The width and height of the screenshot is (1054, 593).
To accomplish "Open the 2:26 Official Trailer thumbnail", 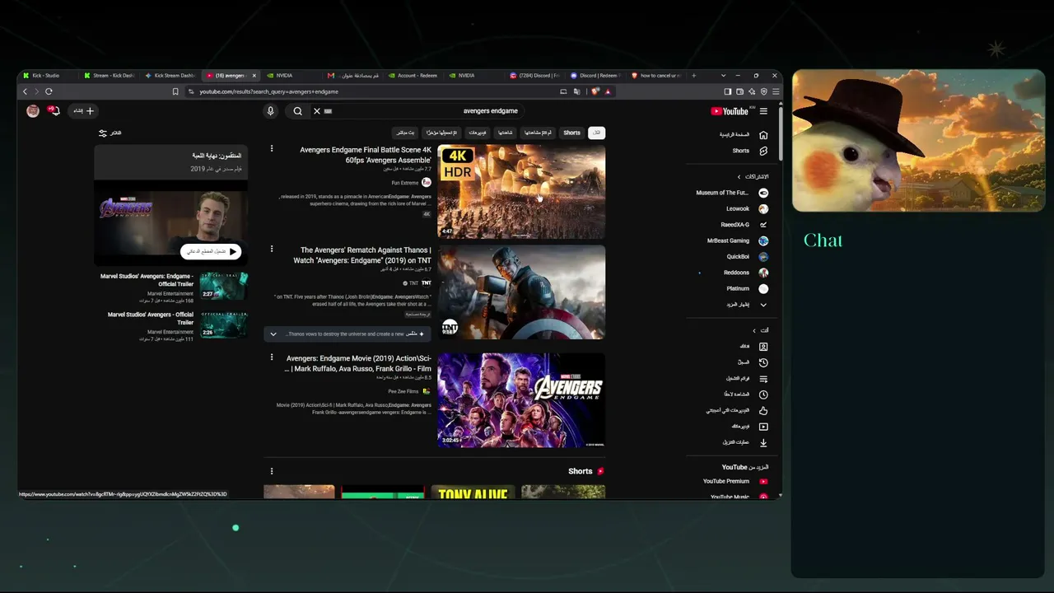I will pyautogui.click(x=223, y=325).
